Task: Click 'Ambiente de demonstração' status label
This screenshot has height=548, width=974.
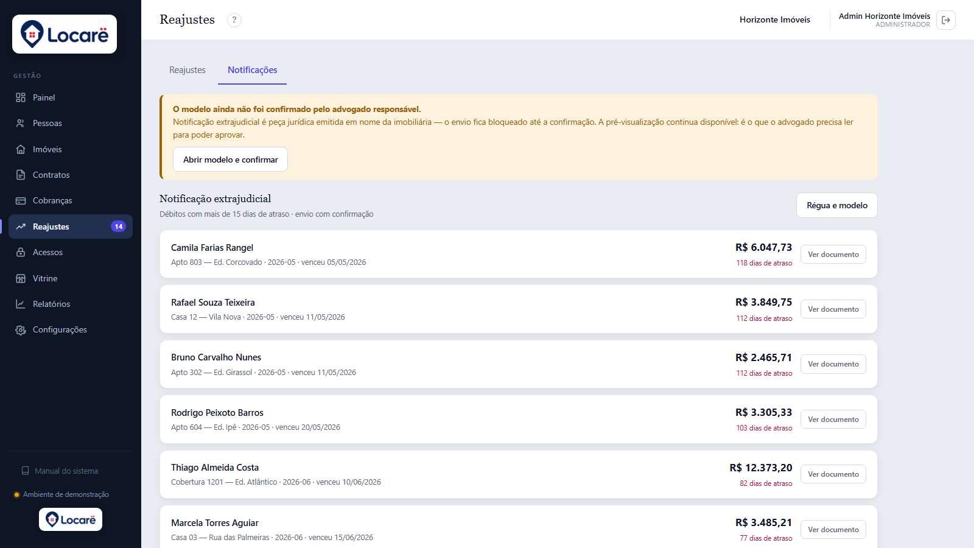Action: click(66, 494)
